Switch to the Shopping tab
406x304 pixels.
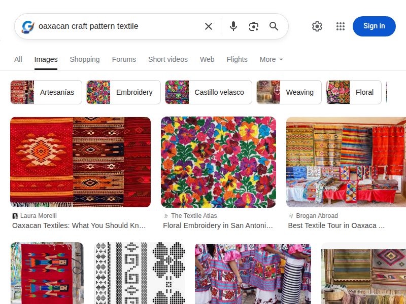85,59
